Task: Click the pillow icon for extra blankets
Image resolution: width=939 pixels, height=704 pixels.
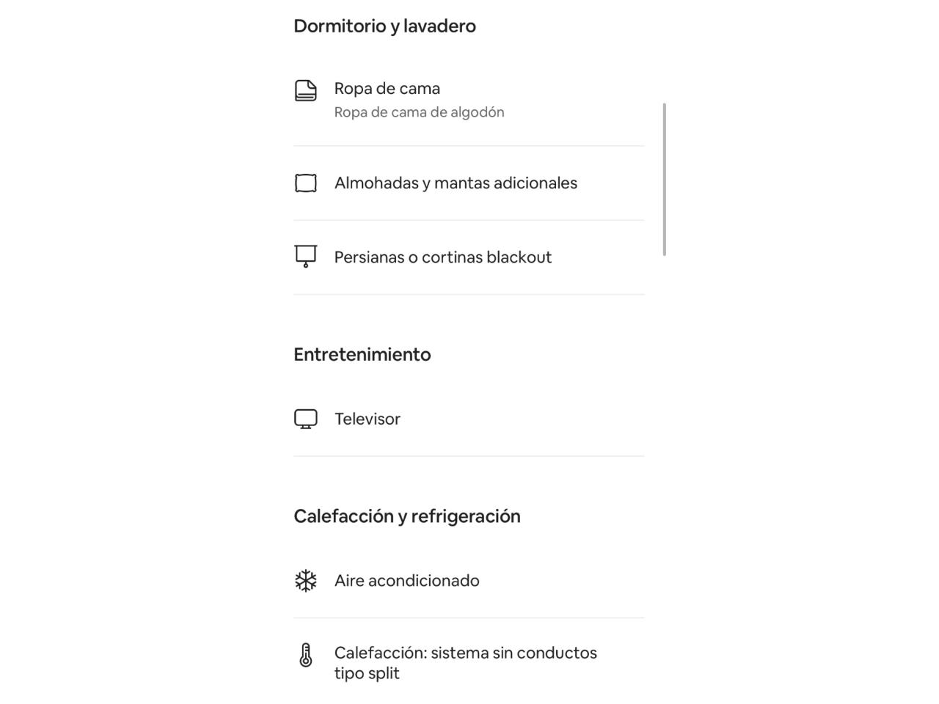Action: (x=306, y=183)
